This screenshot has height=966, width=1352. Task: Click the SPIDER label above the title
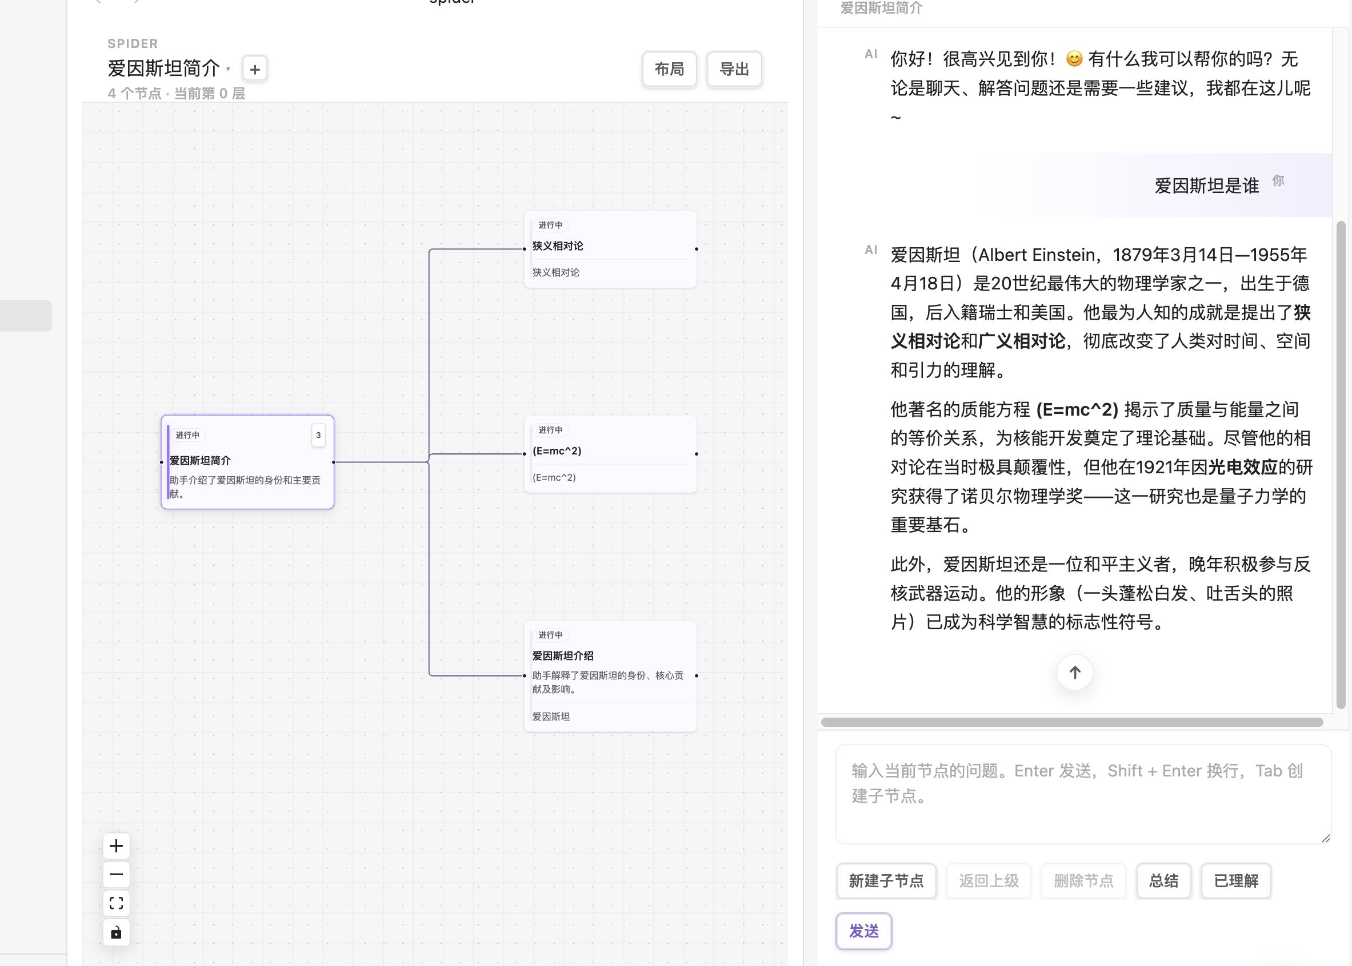133,43
